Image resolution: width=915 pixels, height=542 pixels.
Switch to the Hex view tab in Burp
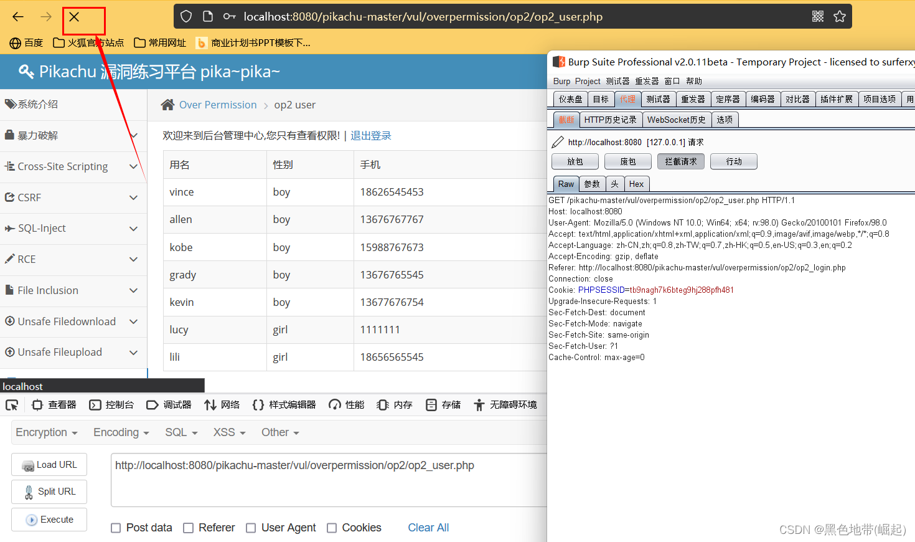pos(636,184)
